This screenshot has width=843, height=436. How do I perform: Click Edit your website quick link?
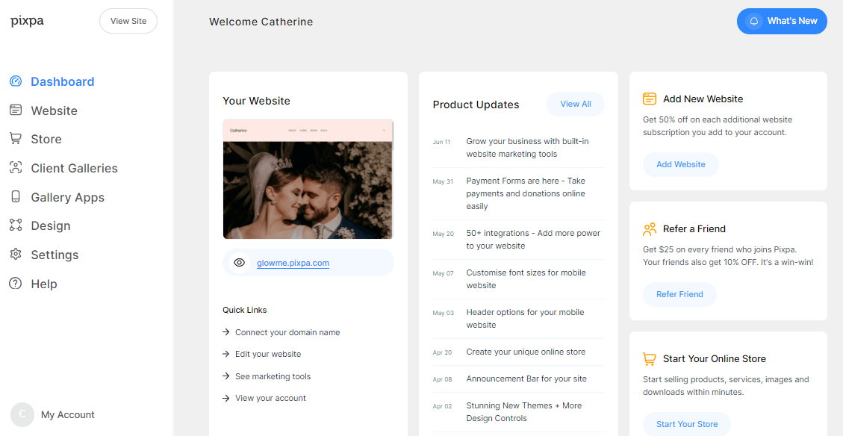pyautogui.click(x=268, y=354)
